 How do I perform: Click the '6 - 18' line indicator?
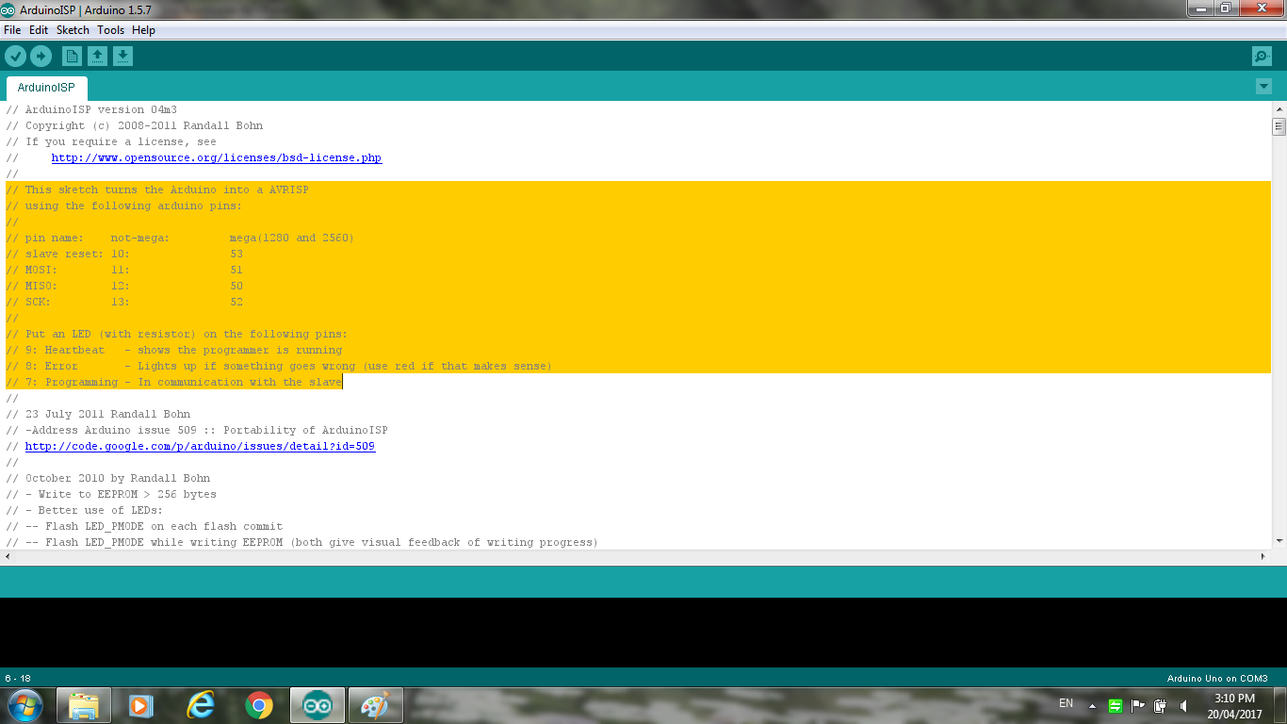[x=18, y=679]
